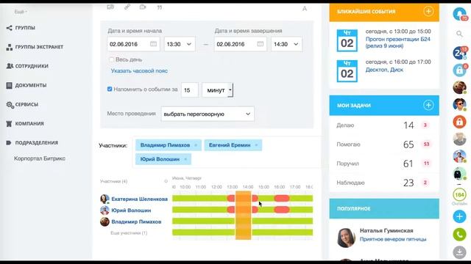The height and width of the screenshot is (264, 471).
Task: Open выбрать переговорную dropdown
Action: pyautogui.click(x=208, y=114)
